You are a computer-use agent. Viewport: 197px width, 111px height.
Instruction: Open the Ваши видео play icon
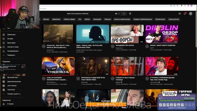point(4,43)
